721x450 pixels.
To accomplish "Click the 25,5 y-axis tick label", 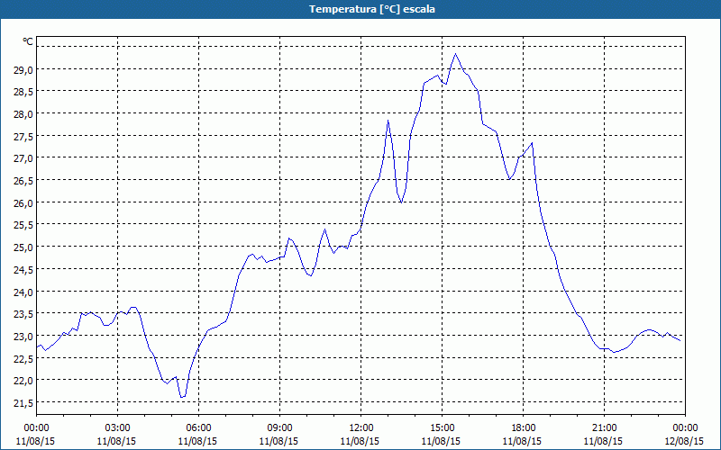I will [x=25, y=225].
